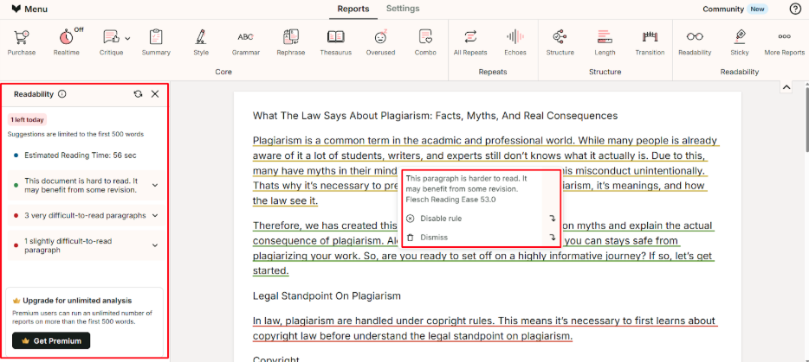This screenshot has height=362, width=809.
Task: Click the Get Premium button
Action: pyautogui.click(x=52, y=341)
